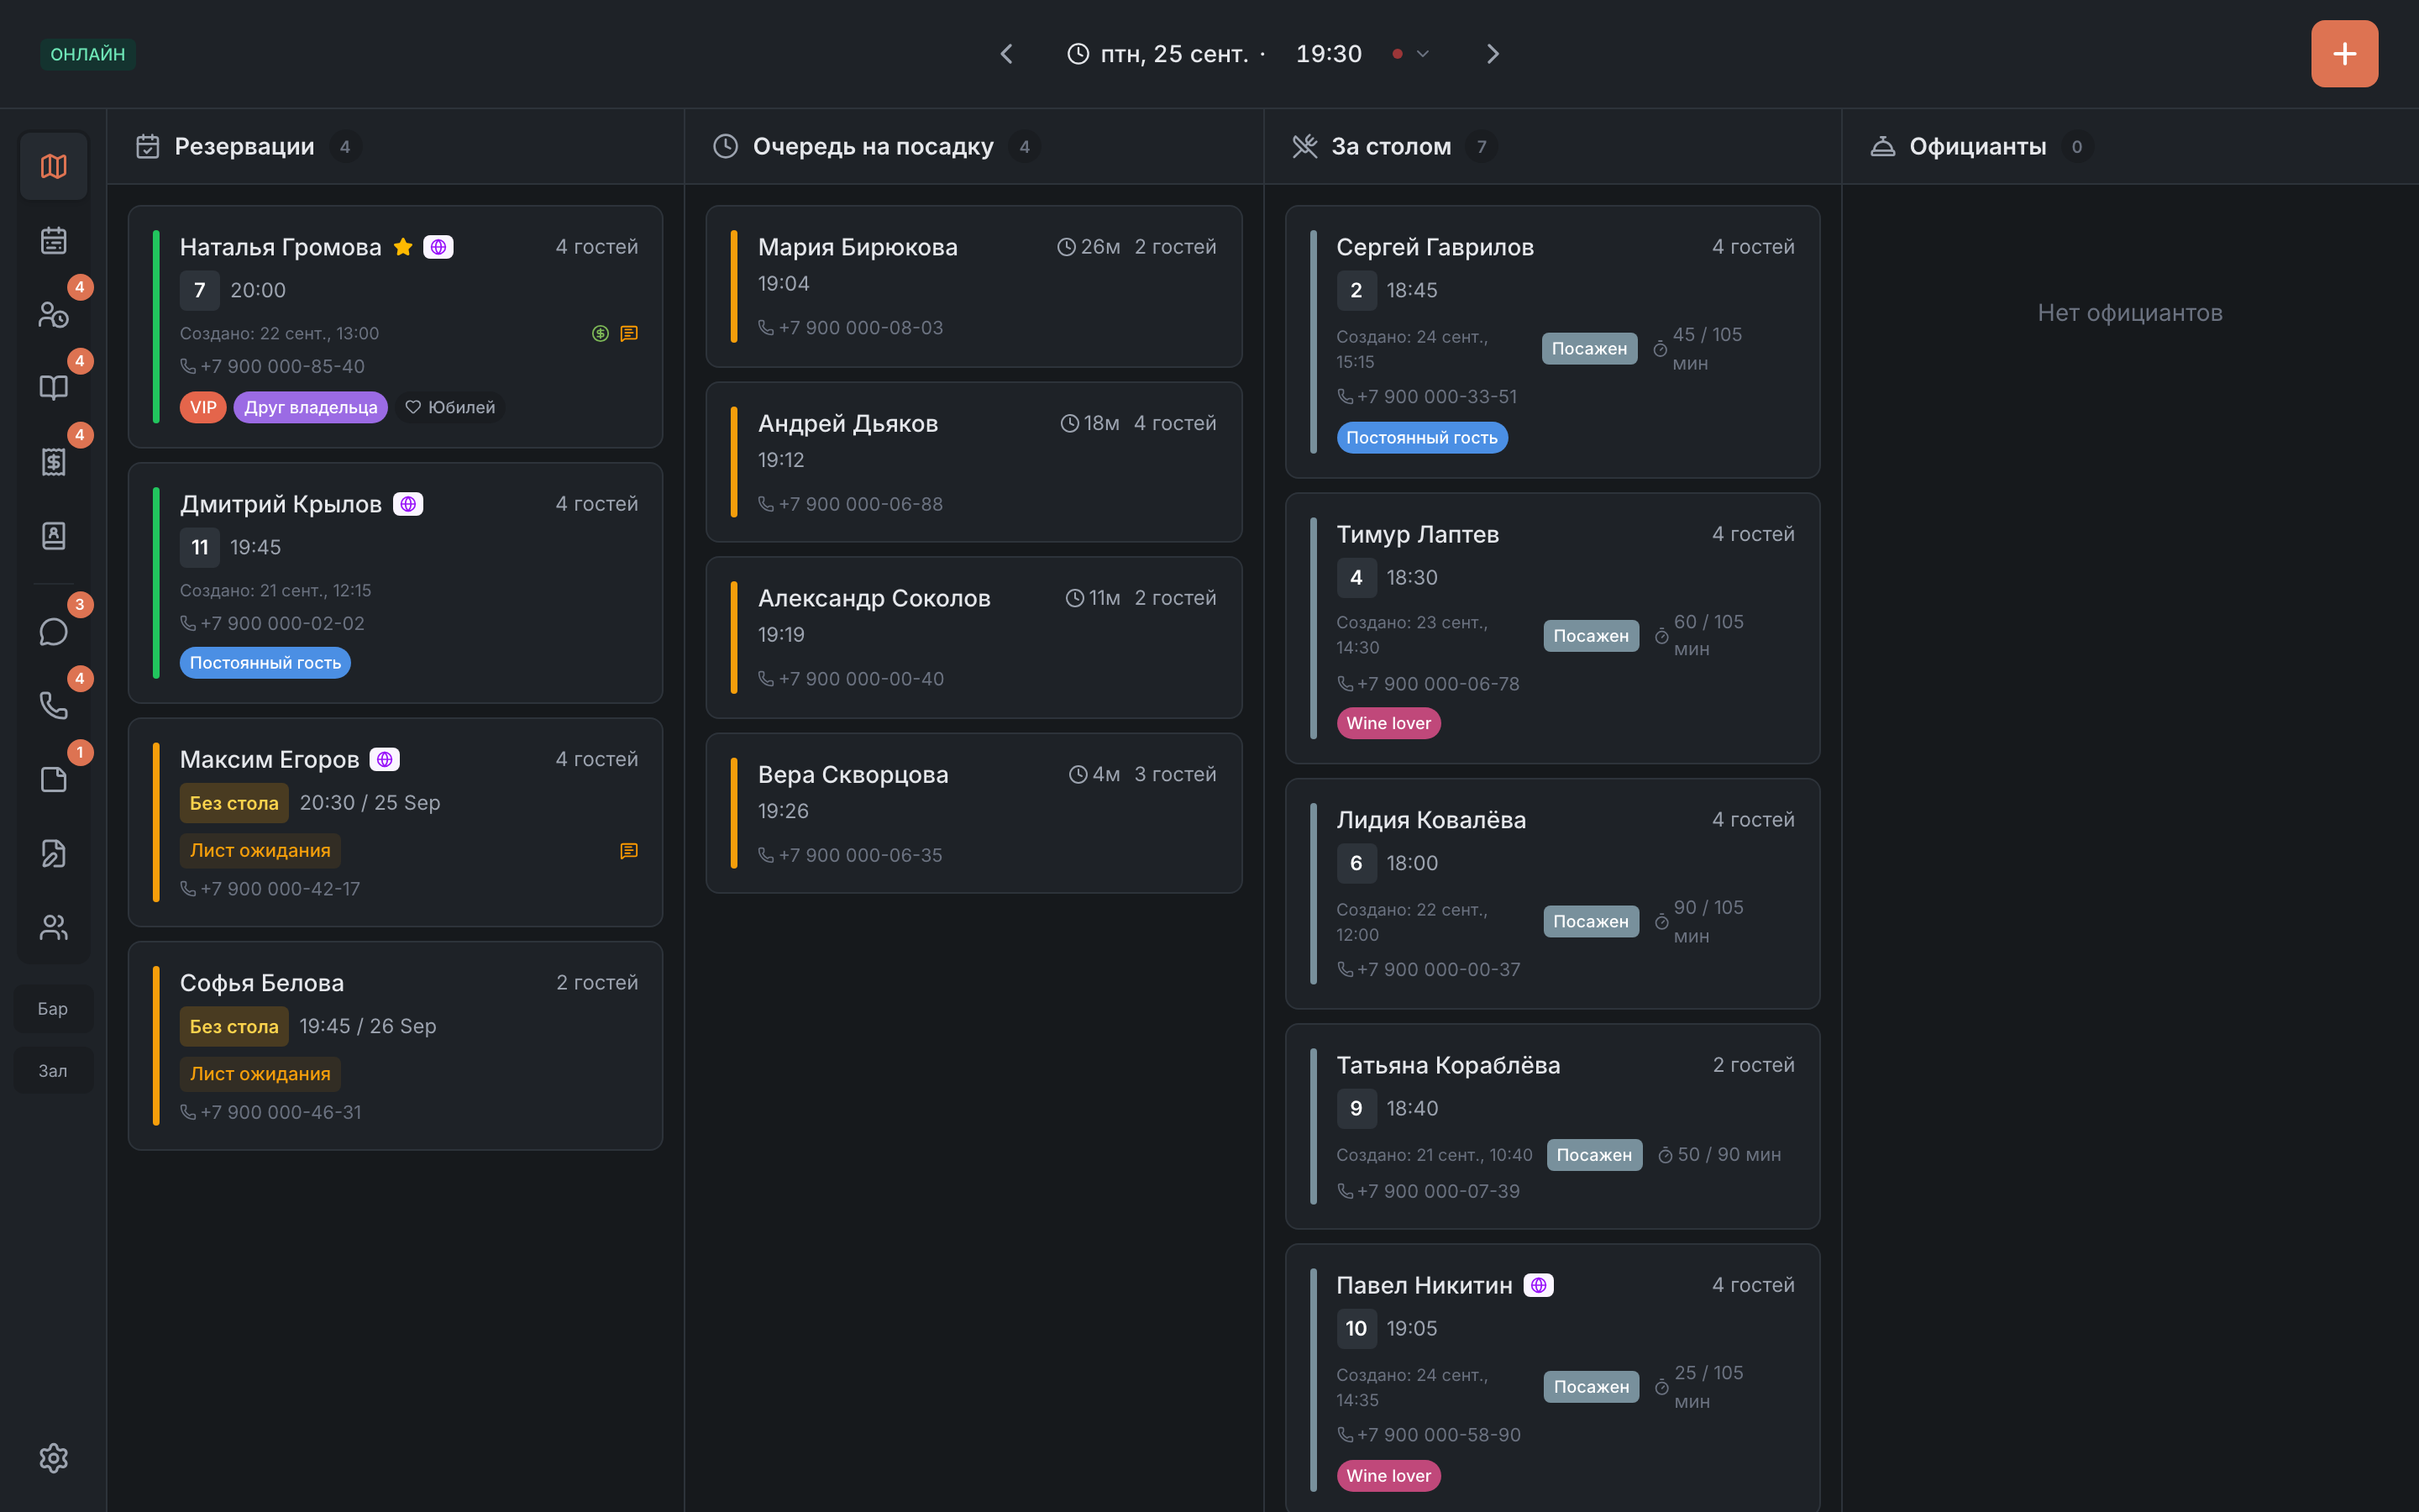Go to the next time slot arrow
This screenshot has width=2419, height=1512.
click(x=1493, y=54)
